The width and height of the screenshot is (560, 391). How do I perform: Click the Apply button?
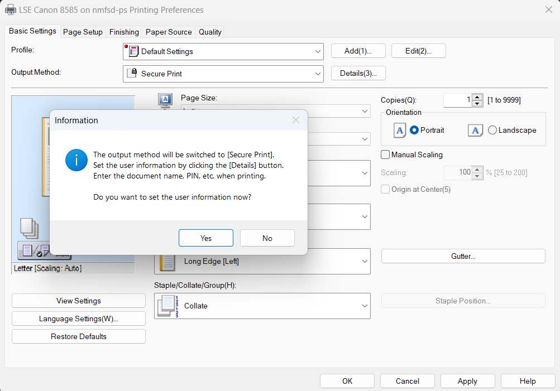(467, 381)
